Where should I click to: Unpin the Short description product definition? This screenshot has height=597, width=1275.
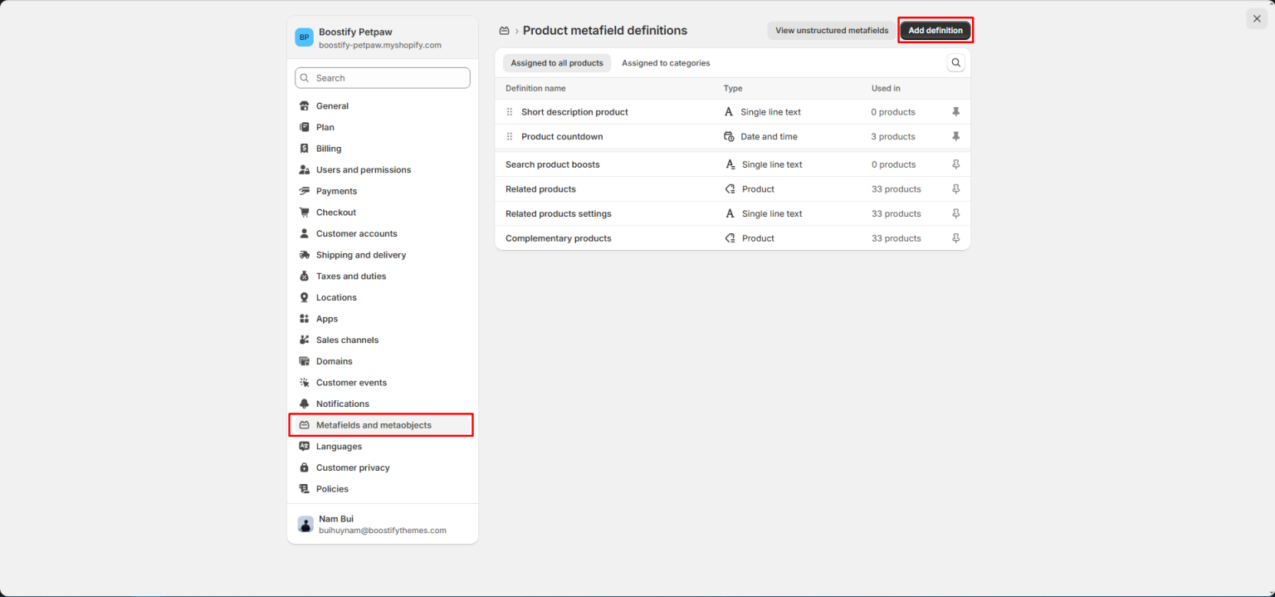pyautogui.click(x=955, y=111)
